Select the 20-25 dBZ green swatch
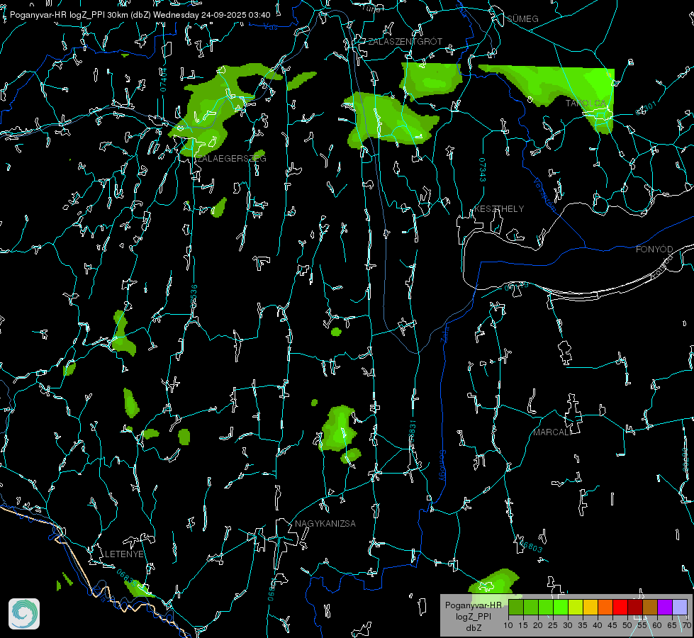This screenshot has height=638, width=694. [546, 607]
